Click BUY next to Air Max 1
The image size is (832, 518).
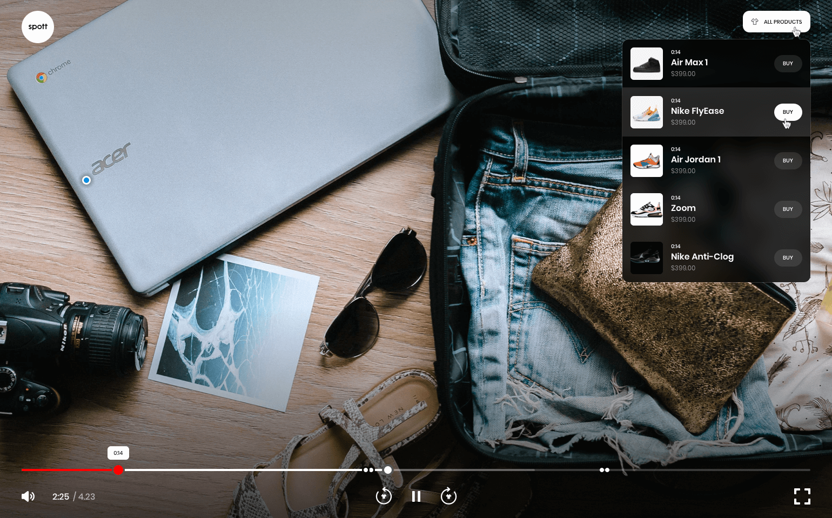788,63
